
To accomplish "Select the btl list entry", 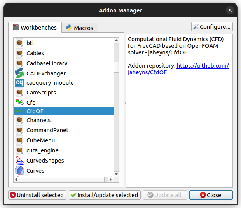I will (63, 43).
